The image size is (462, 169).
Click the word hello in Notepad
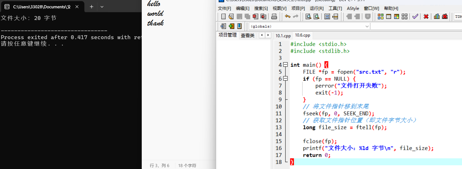point(154,4)
